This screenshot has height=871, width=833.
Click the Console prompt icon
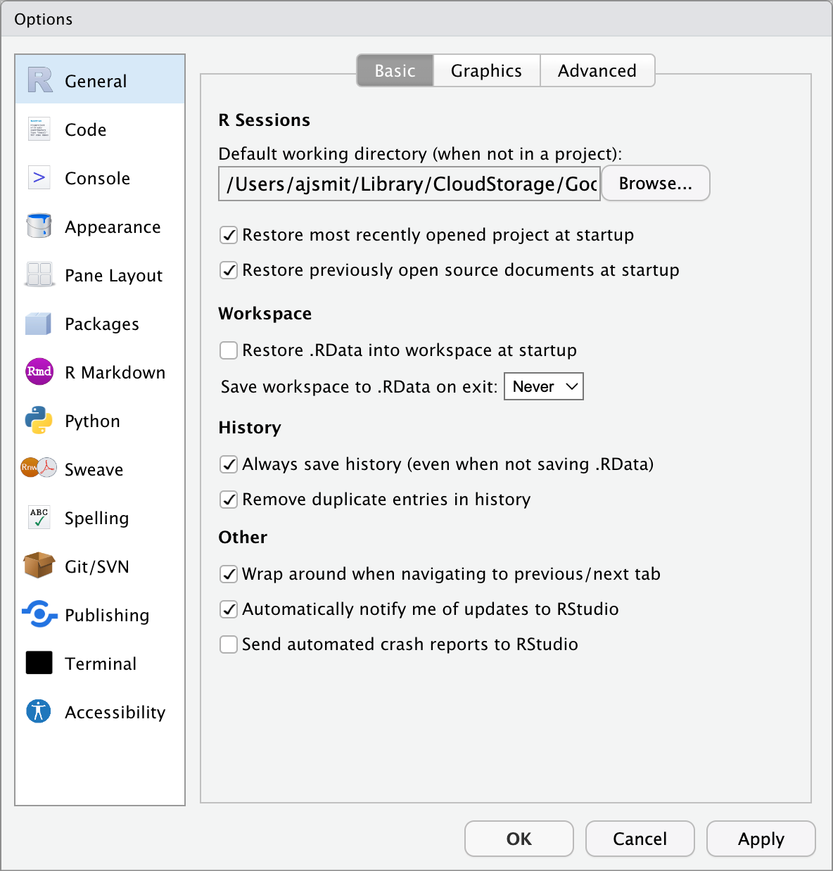39,177
